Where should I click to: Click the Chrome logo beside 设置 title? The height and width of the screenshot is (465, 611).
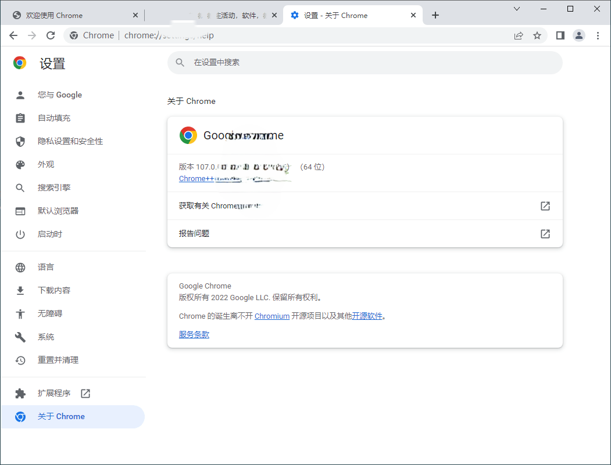click(20, 63)
